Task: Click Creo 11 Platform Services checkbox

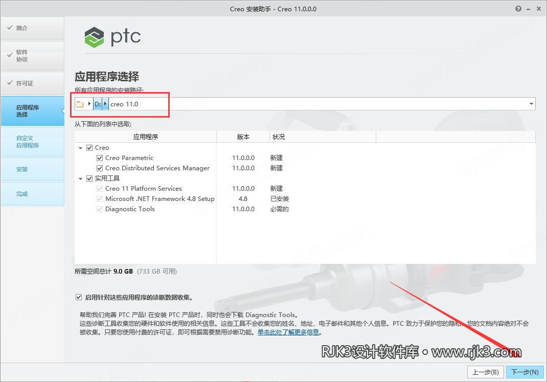Action: [x=99, y=189]
